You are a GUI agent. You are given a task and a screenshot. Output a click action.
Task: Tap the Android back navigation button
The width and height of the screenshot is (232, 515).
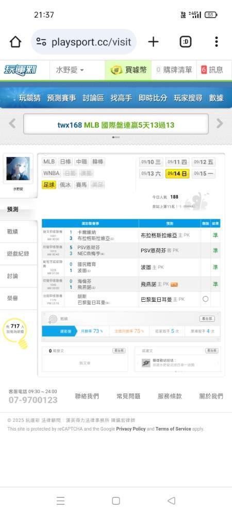[x=171, y=501]
